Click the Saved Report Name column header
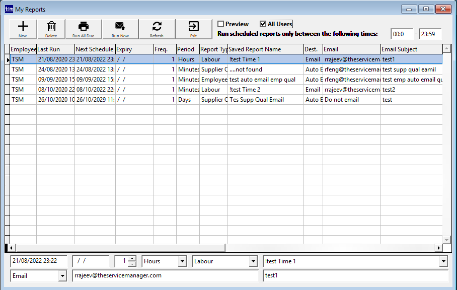 (x=265, y=49)
